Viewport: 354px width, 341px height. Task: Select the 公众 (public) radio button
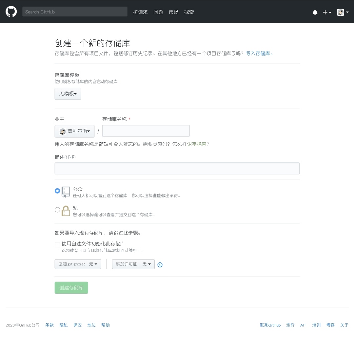tap(57, 191)
